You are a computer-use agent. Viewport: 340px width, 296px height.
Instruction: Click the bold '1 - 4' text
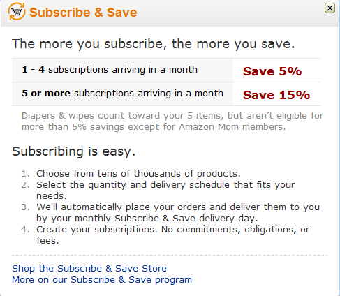tap(33, 70)
